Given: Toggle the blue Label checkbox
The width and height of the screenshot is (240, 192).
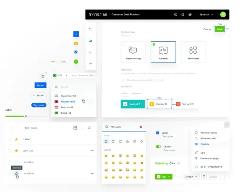Looking at the screenshot, I should [x=157, y=133].
